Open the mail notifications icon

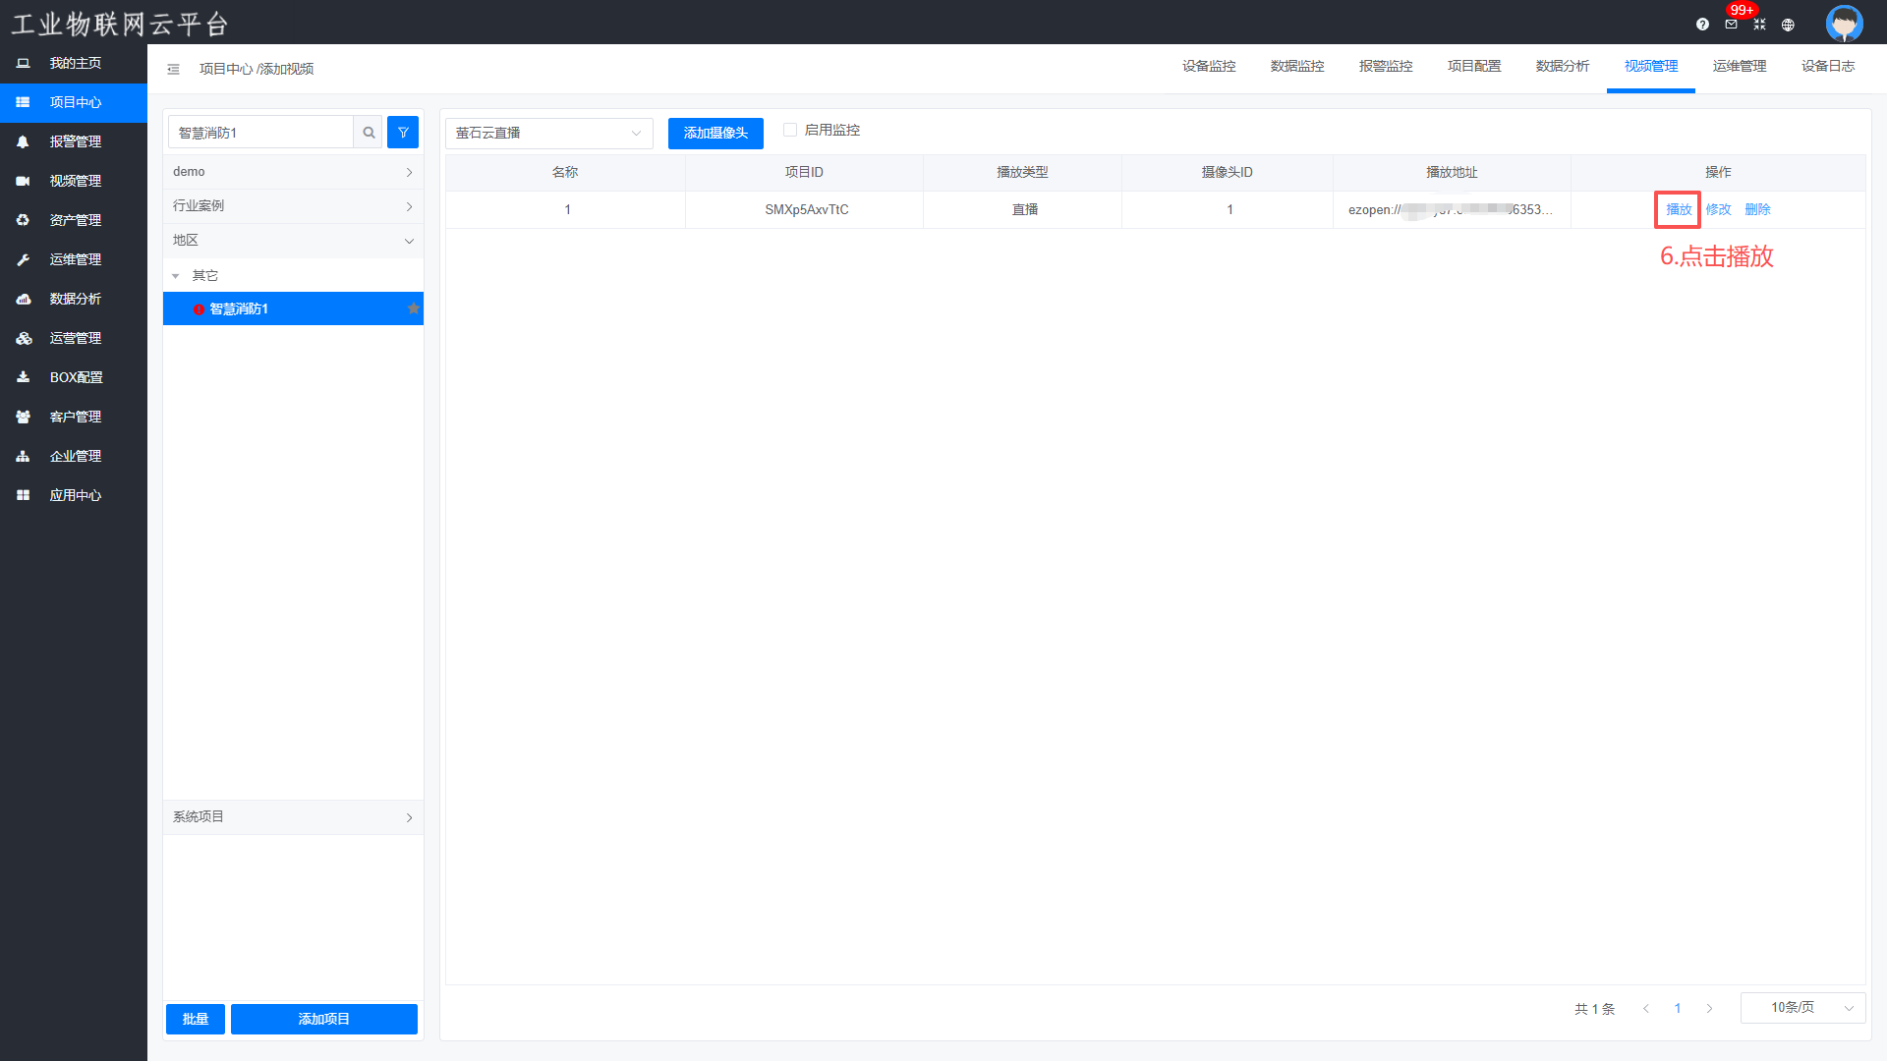point(1731,25)
